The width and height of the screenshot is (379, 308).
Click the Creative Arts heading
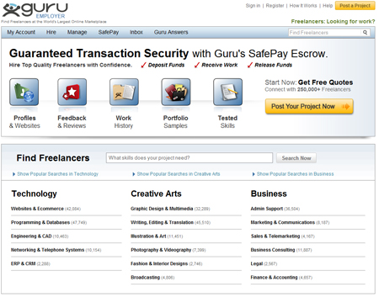point(156,194)
